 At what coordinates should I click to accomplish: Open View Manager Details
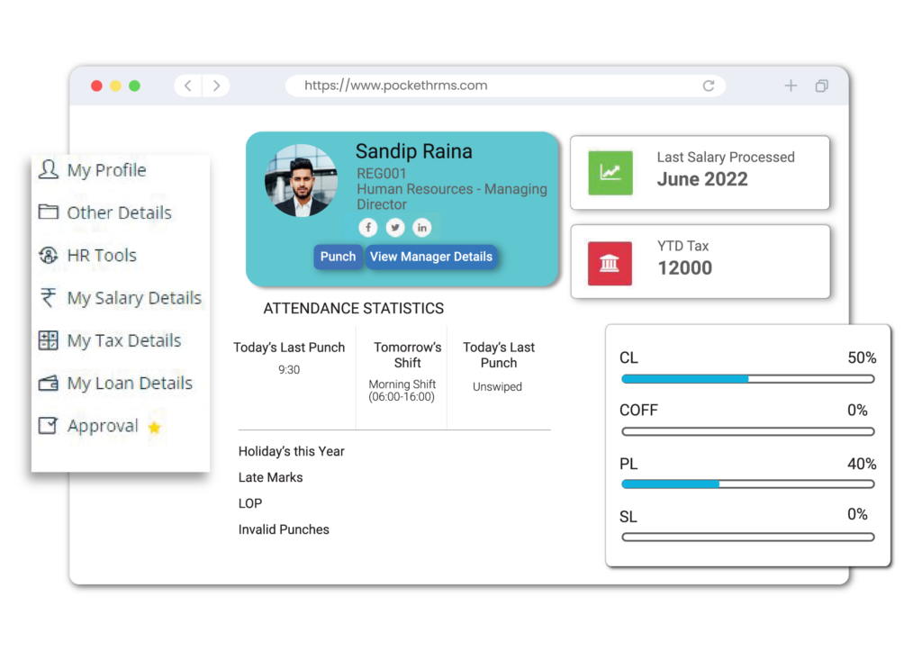coord(431,257)
